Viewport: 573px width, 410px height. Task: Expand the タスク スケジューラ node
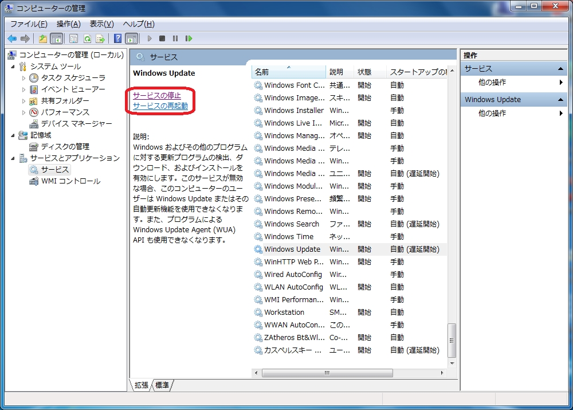(23, 78)
